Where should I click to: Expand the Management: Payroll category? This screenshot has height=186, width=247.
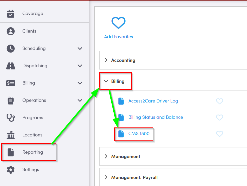134,178
